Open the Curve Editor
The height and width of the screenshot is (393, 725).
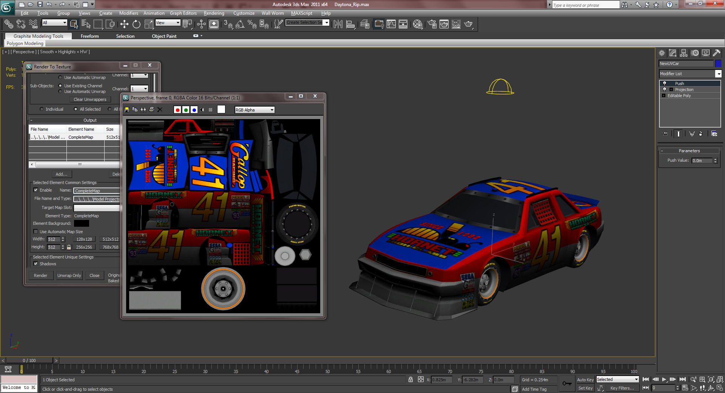point(391,24)
